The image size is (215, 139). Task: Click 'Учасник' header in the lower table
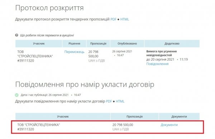click(63, 116)
